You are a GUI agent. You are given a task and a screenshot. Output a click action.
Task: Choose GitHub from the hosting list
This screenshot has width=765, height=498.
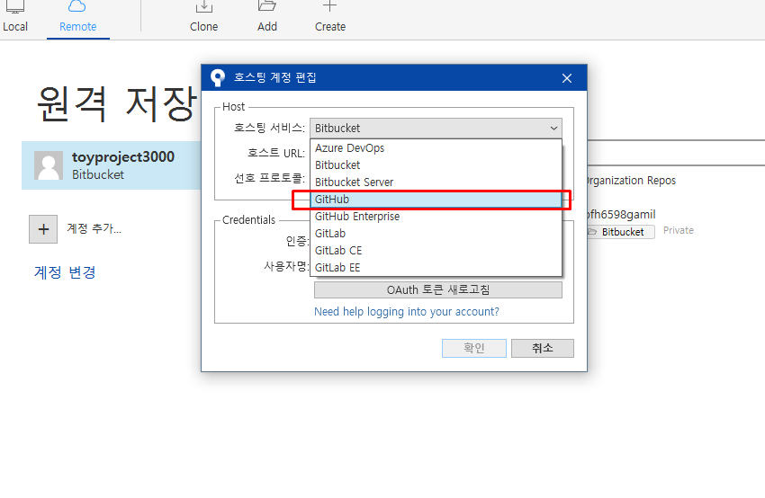point(436,200)
